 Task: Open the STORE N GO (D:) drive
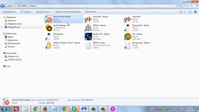(15, 60)
